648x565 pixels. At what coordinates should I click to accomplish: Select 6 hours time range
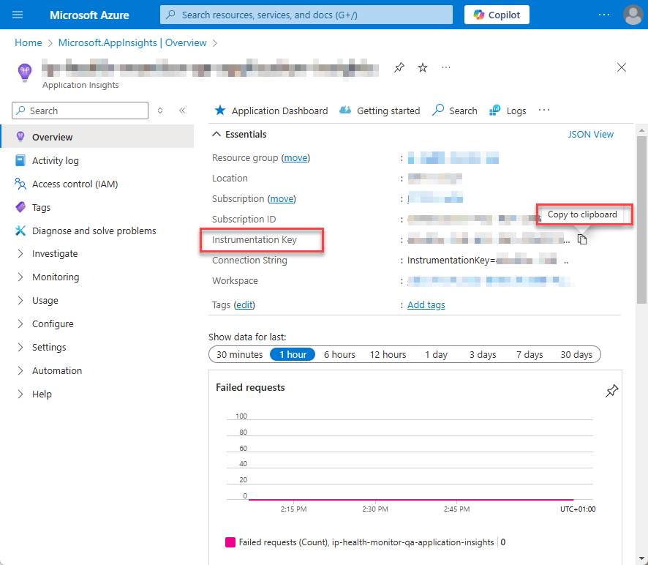coord(339,354)
